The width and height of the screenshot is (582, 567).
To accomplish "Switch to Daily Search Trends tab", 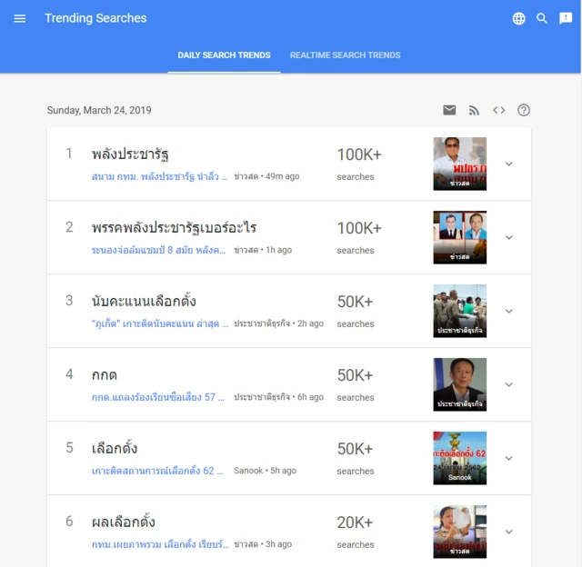I will click(x=224, y=55).
